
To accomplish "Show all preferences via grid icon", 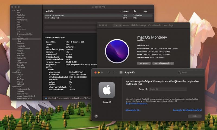I will [121, 72].
